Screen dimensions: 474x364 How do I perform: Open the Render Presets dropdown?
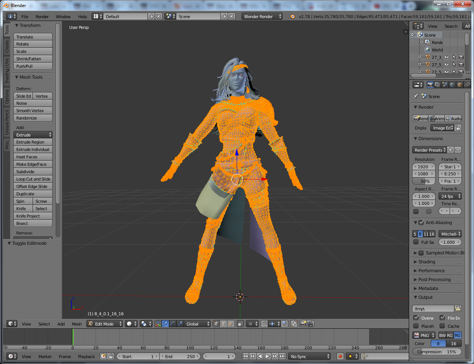430,150
